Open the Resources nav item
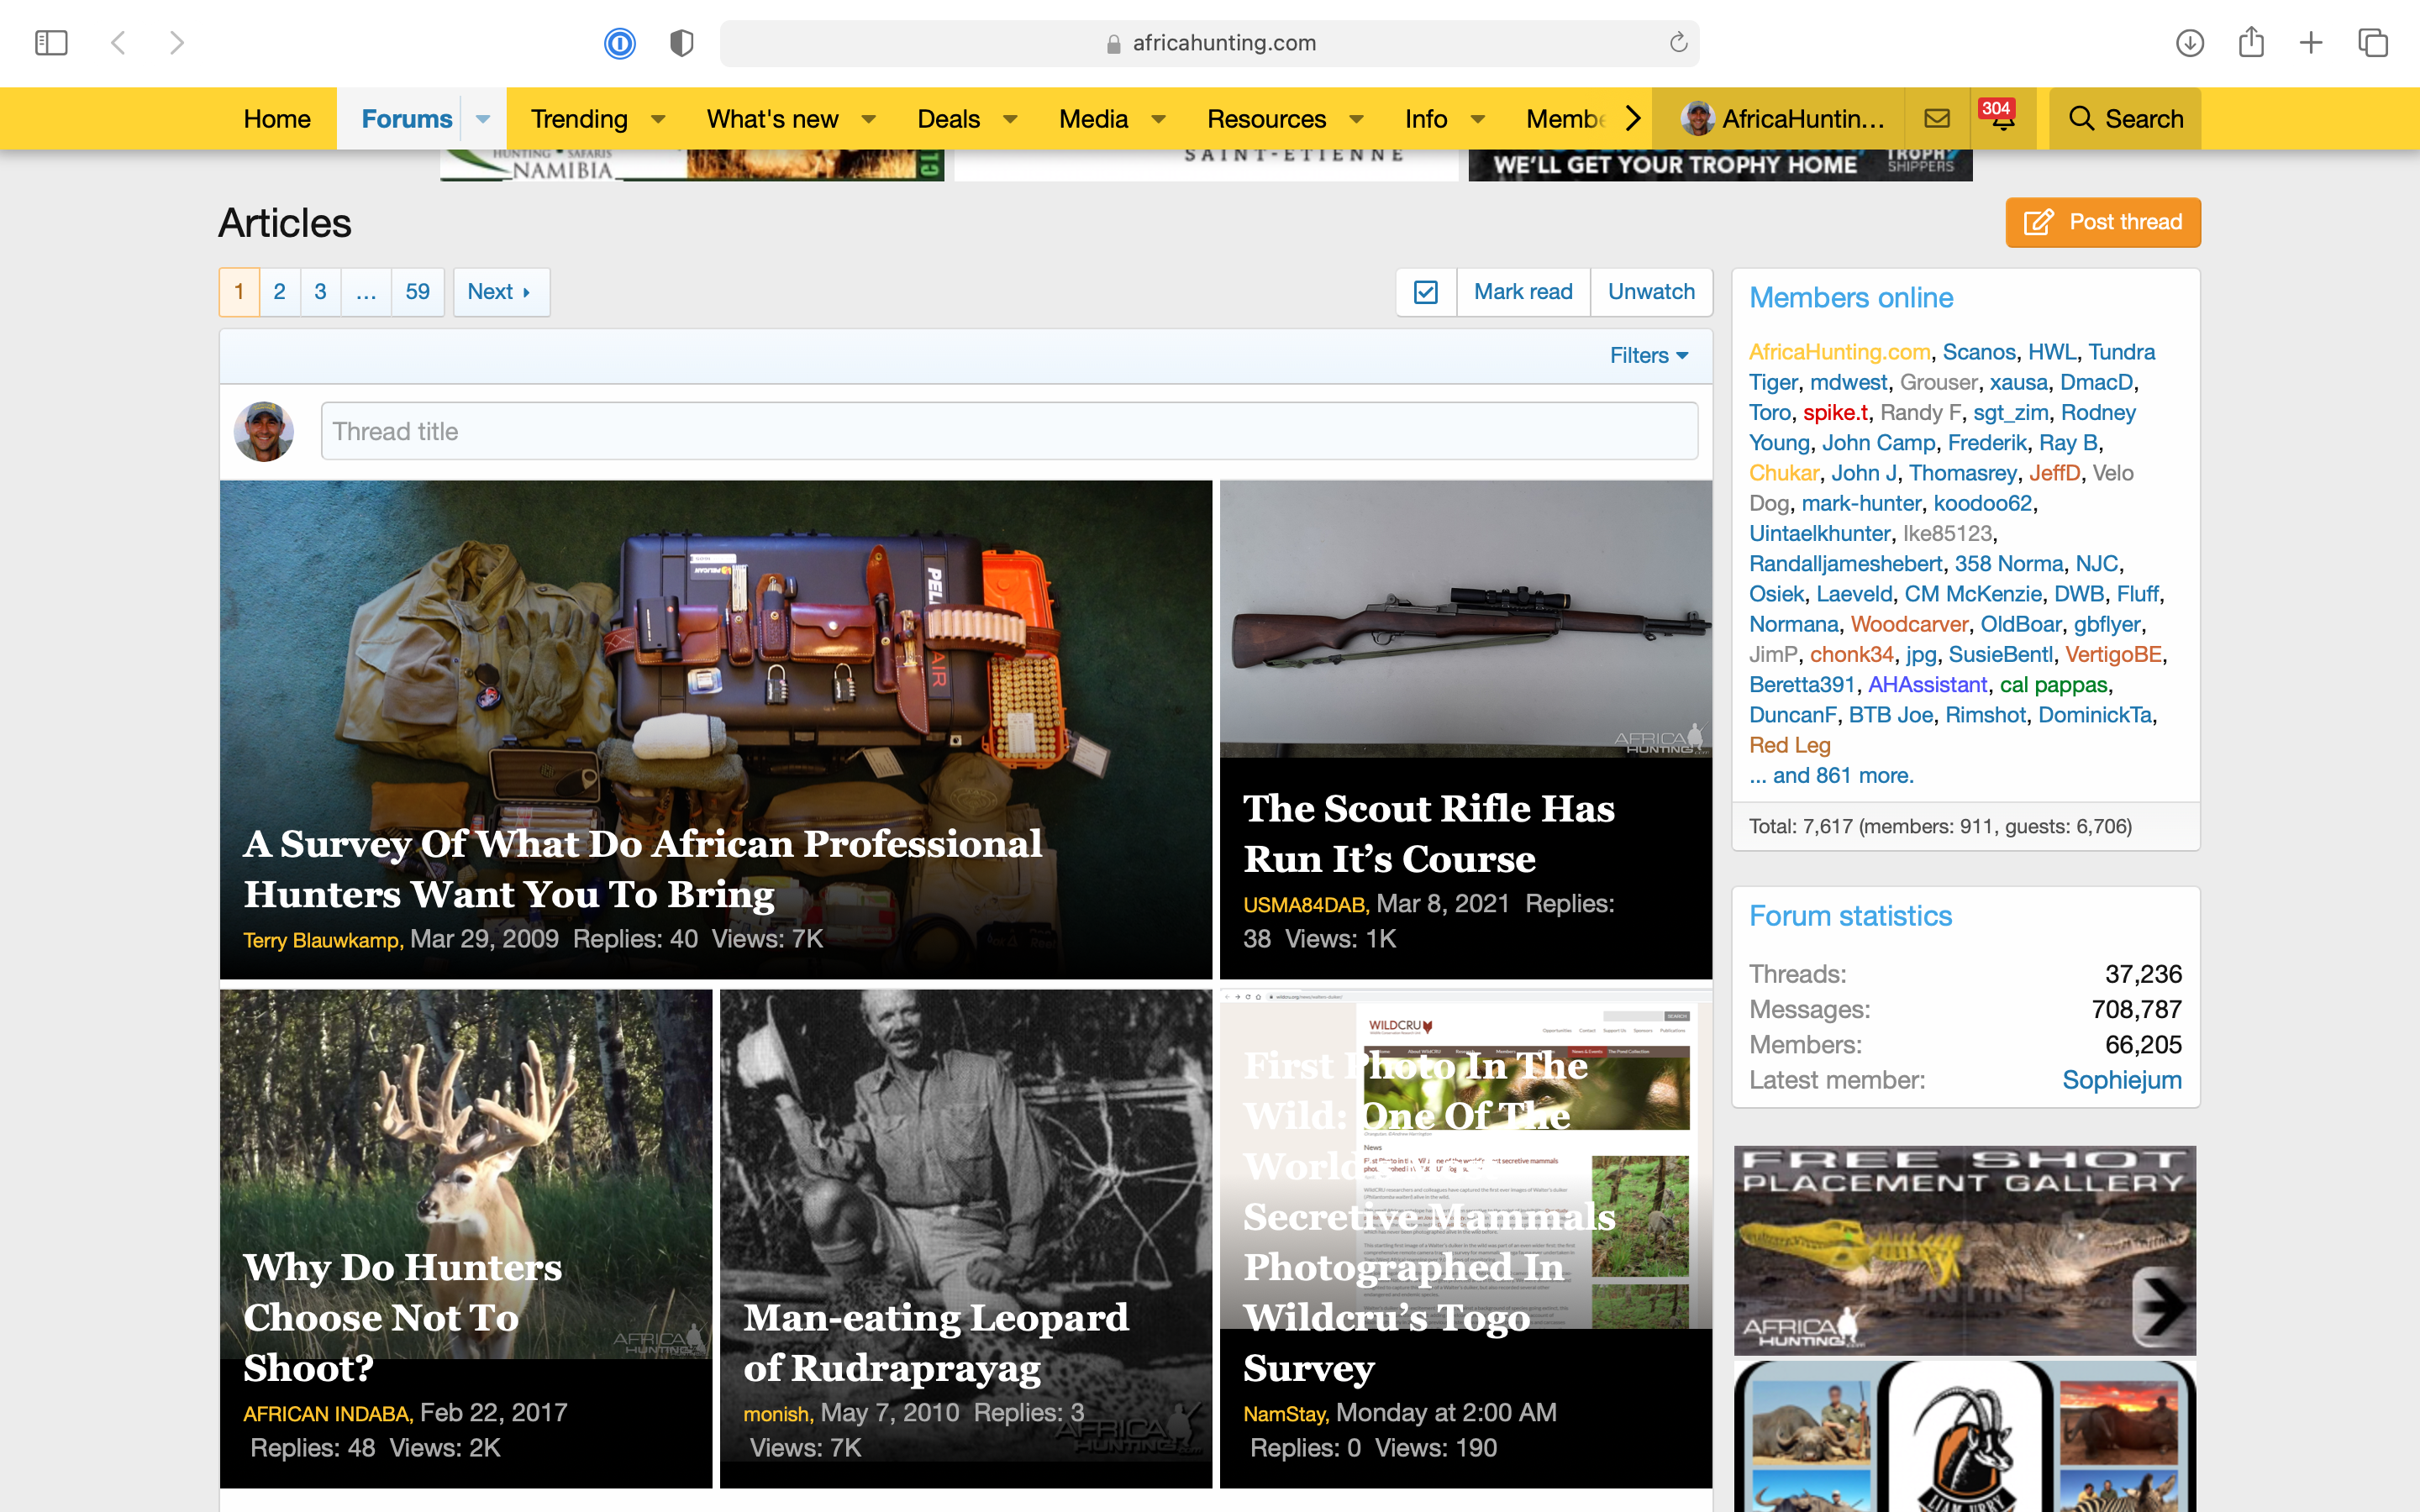The height and width of the screenshot is (1512, 2420). [1266, 119]
